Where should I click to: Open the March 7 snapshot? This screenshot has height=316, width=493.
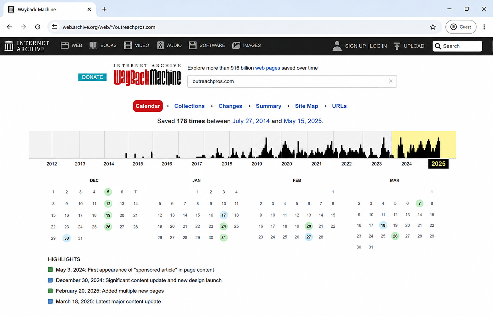click(420, 203)
